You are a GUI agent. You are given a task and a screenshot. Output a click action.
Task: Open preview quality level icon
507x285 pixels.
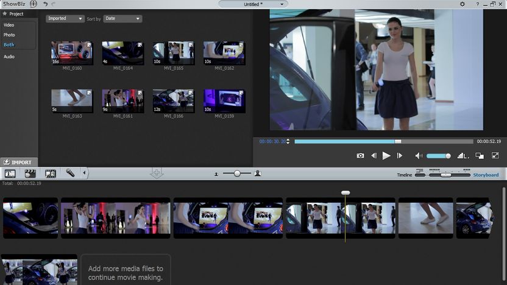click(463, 156)
